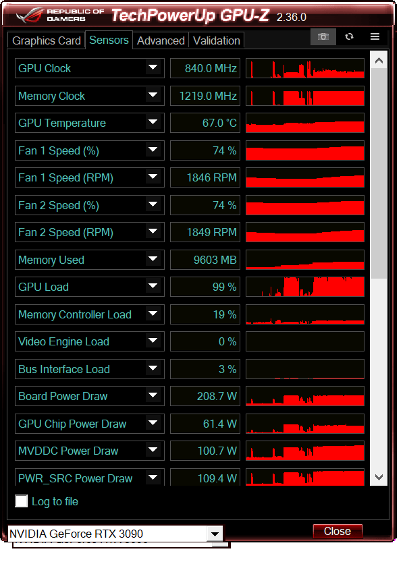The width and height of the screenshot is (405, 564).
Task: Click the 1846 RPM reading
Action: (x=205, y=177)
